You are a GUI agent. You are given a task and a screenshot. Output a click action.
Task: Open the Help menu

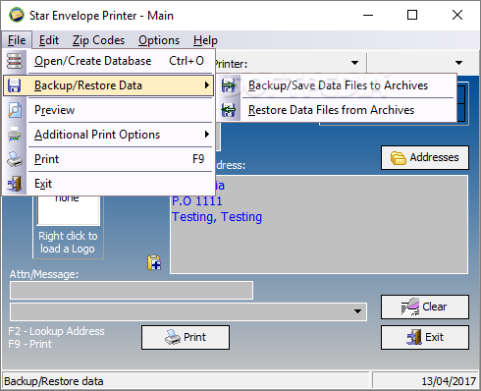point(205,40)
